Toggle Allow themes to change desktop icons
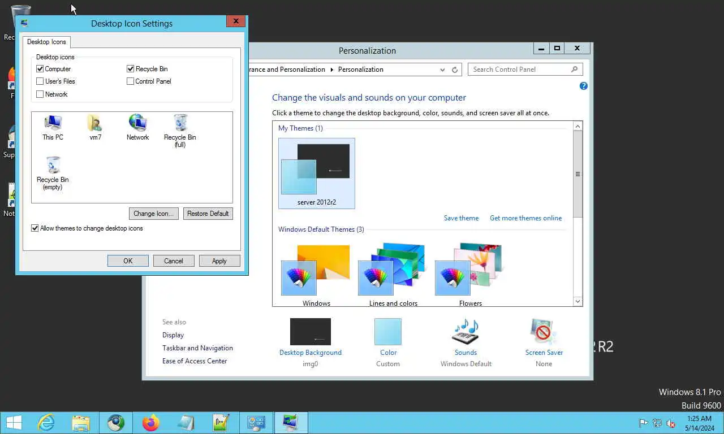The image size is (724, 434). click(x=35, y=228)
